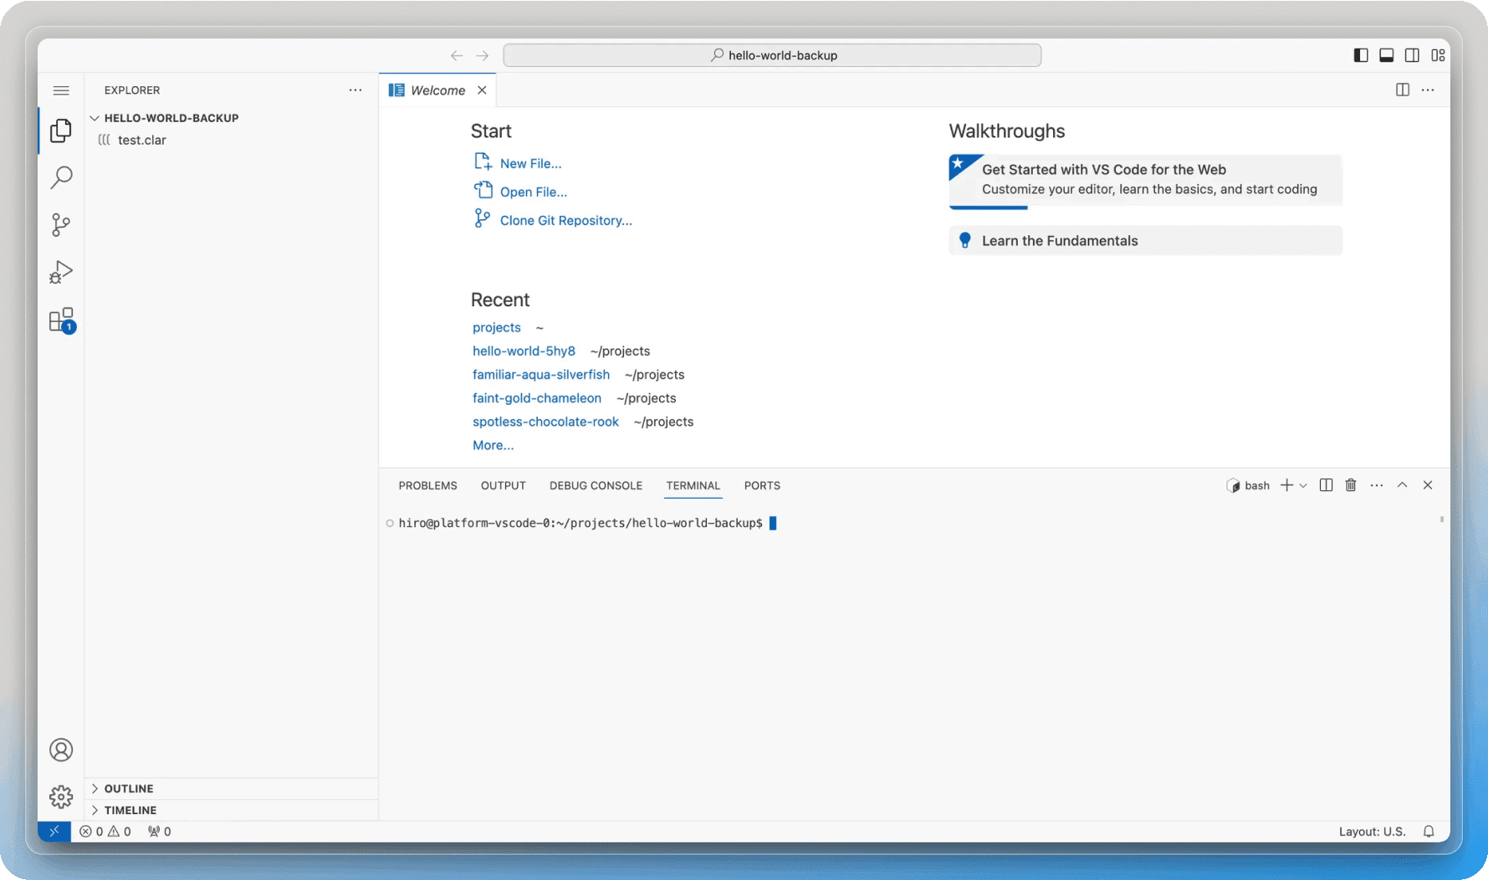The height and width of the screenshot is (880, 1488).
Task: Toggle bottom panel visibility
Action: tap(1386, 55)
